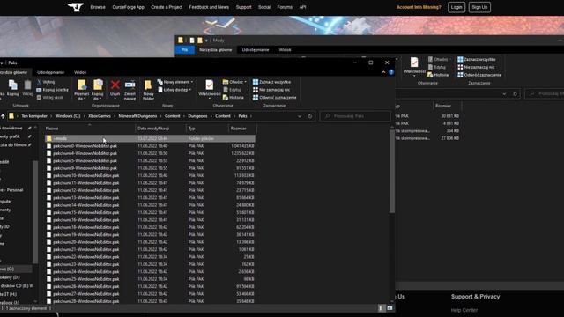564x317 pixels.
Task: Click Kopiuj ścieżkę in the Paks ribbon
Action: coord(52,90)
